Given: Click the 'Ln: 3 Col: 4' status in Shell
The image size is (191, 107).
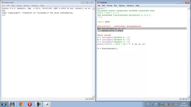Looking at the screenshot, I should click(90, 99).
